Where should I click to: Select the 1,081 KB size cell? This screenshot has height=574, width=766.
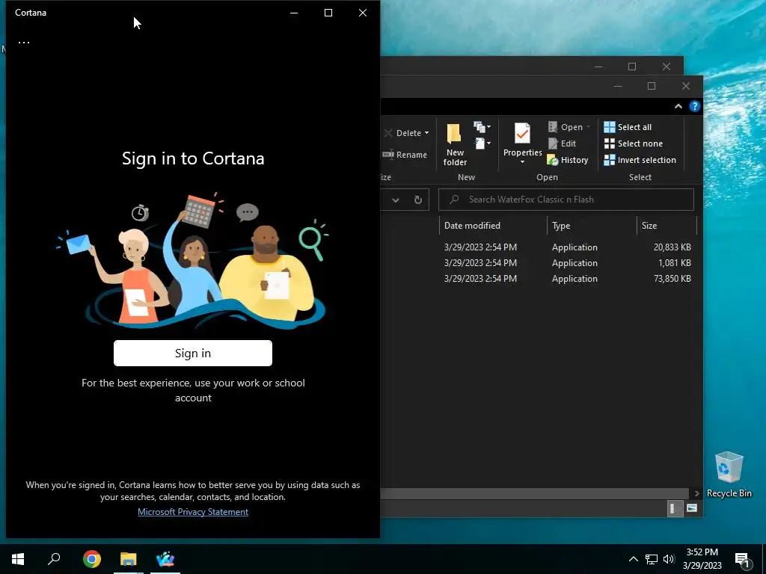click(675, 262)
